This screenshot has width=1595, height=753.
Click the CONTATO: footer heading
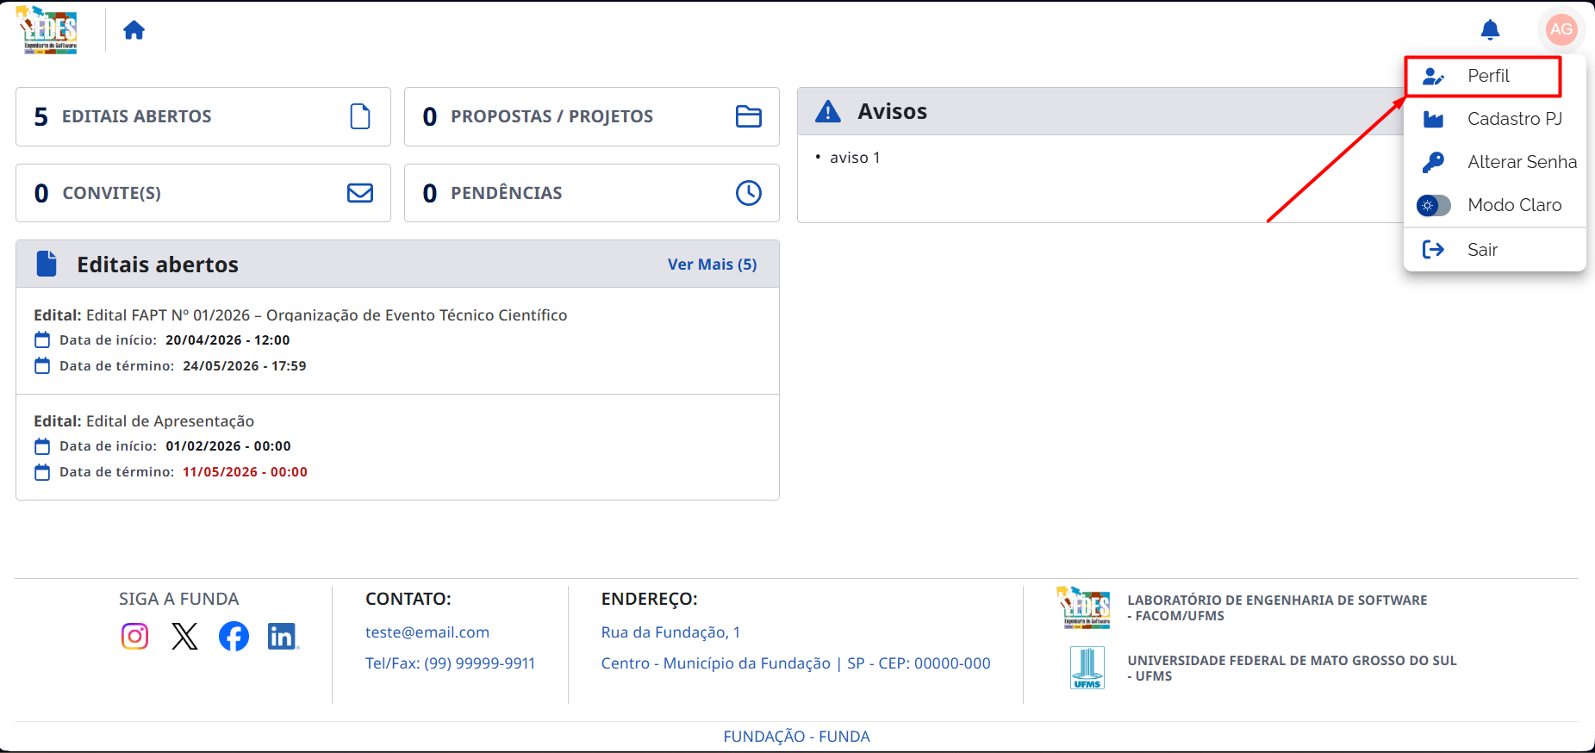pos(408,599)
